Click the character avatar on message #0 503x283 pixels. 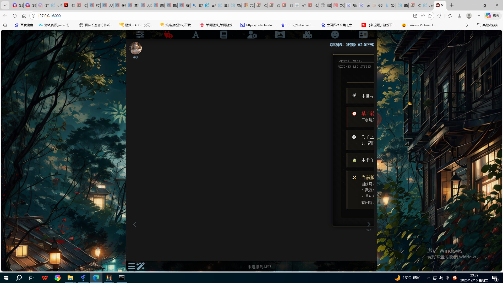(x=135, y=48)
